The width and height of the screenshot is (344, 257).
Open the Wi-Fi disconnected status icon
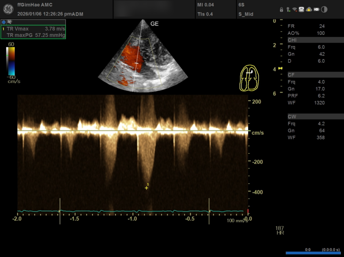295,10
